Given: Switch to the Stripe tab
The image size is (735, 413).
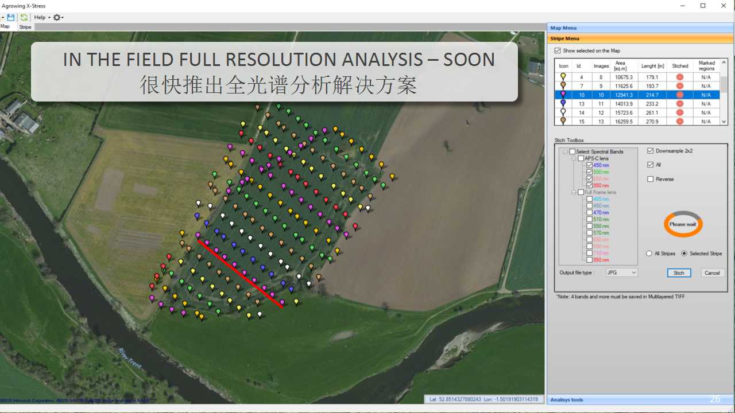Looking at the screenshot, I should click(x=25, y=27).
